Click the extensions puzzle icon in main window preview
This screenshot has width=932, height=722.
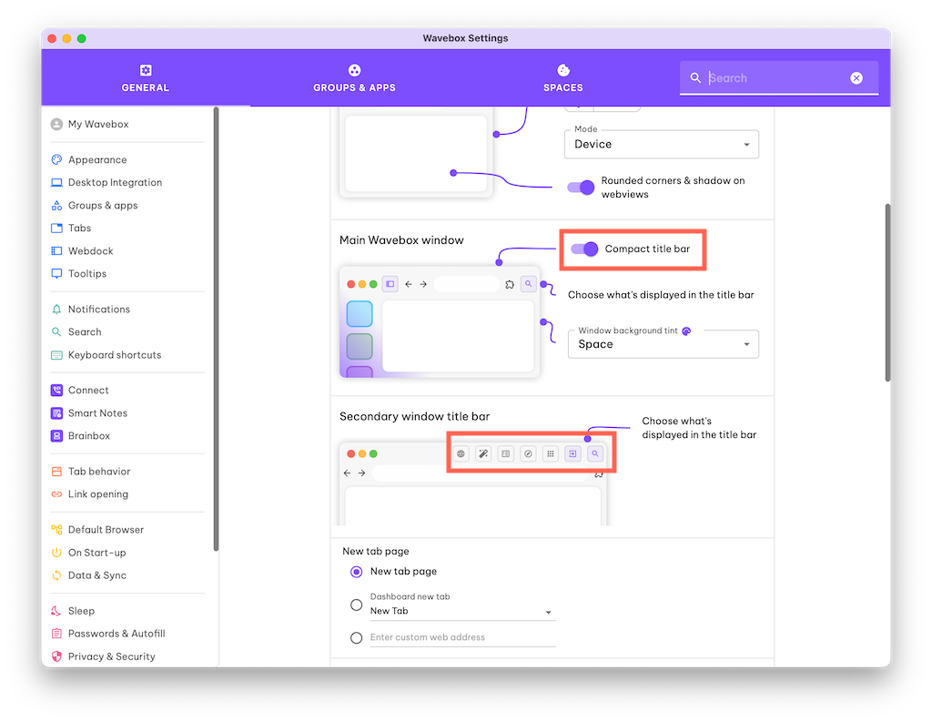510,284
